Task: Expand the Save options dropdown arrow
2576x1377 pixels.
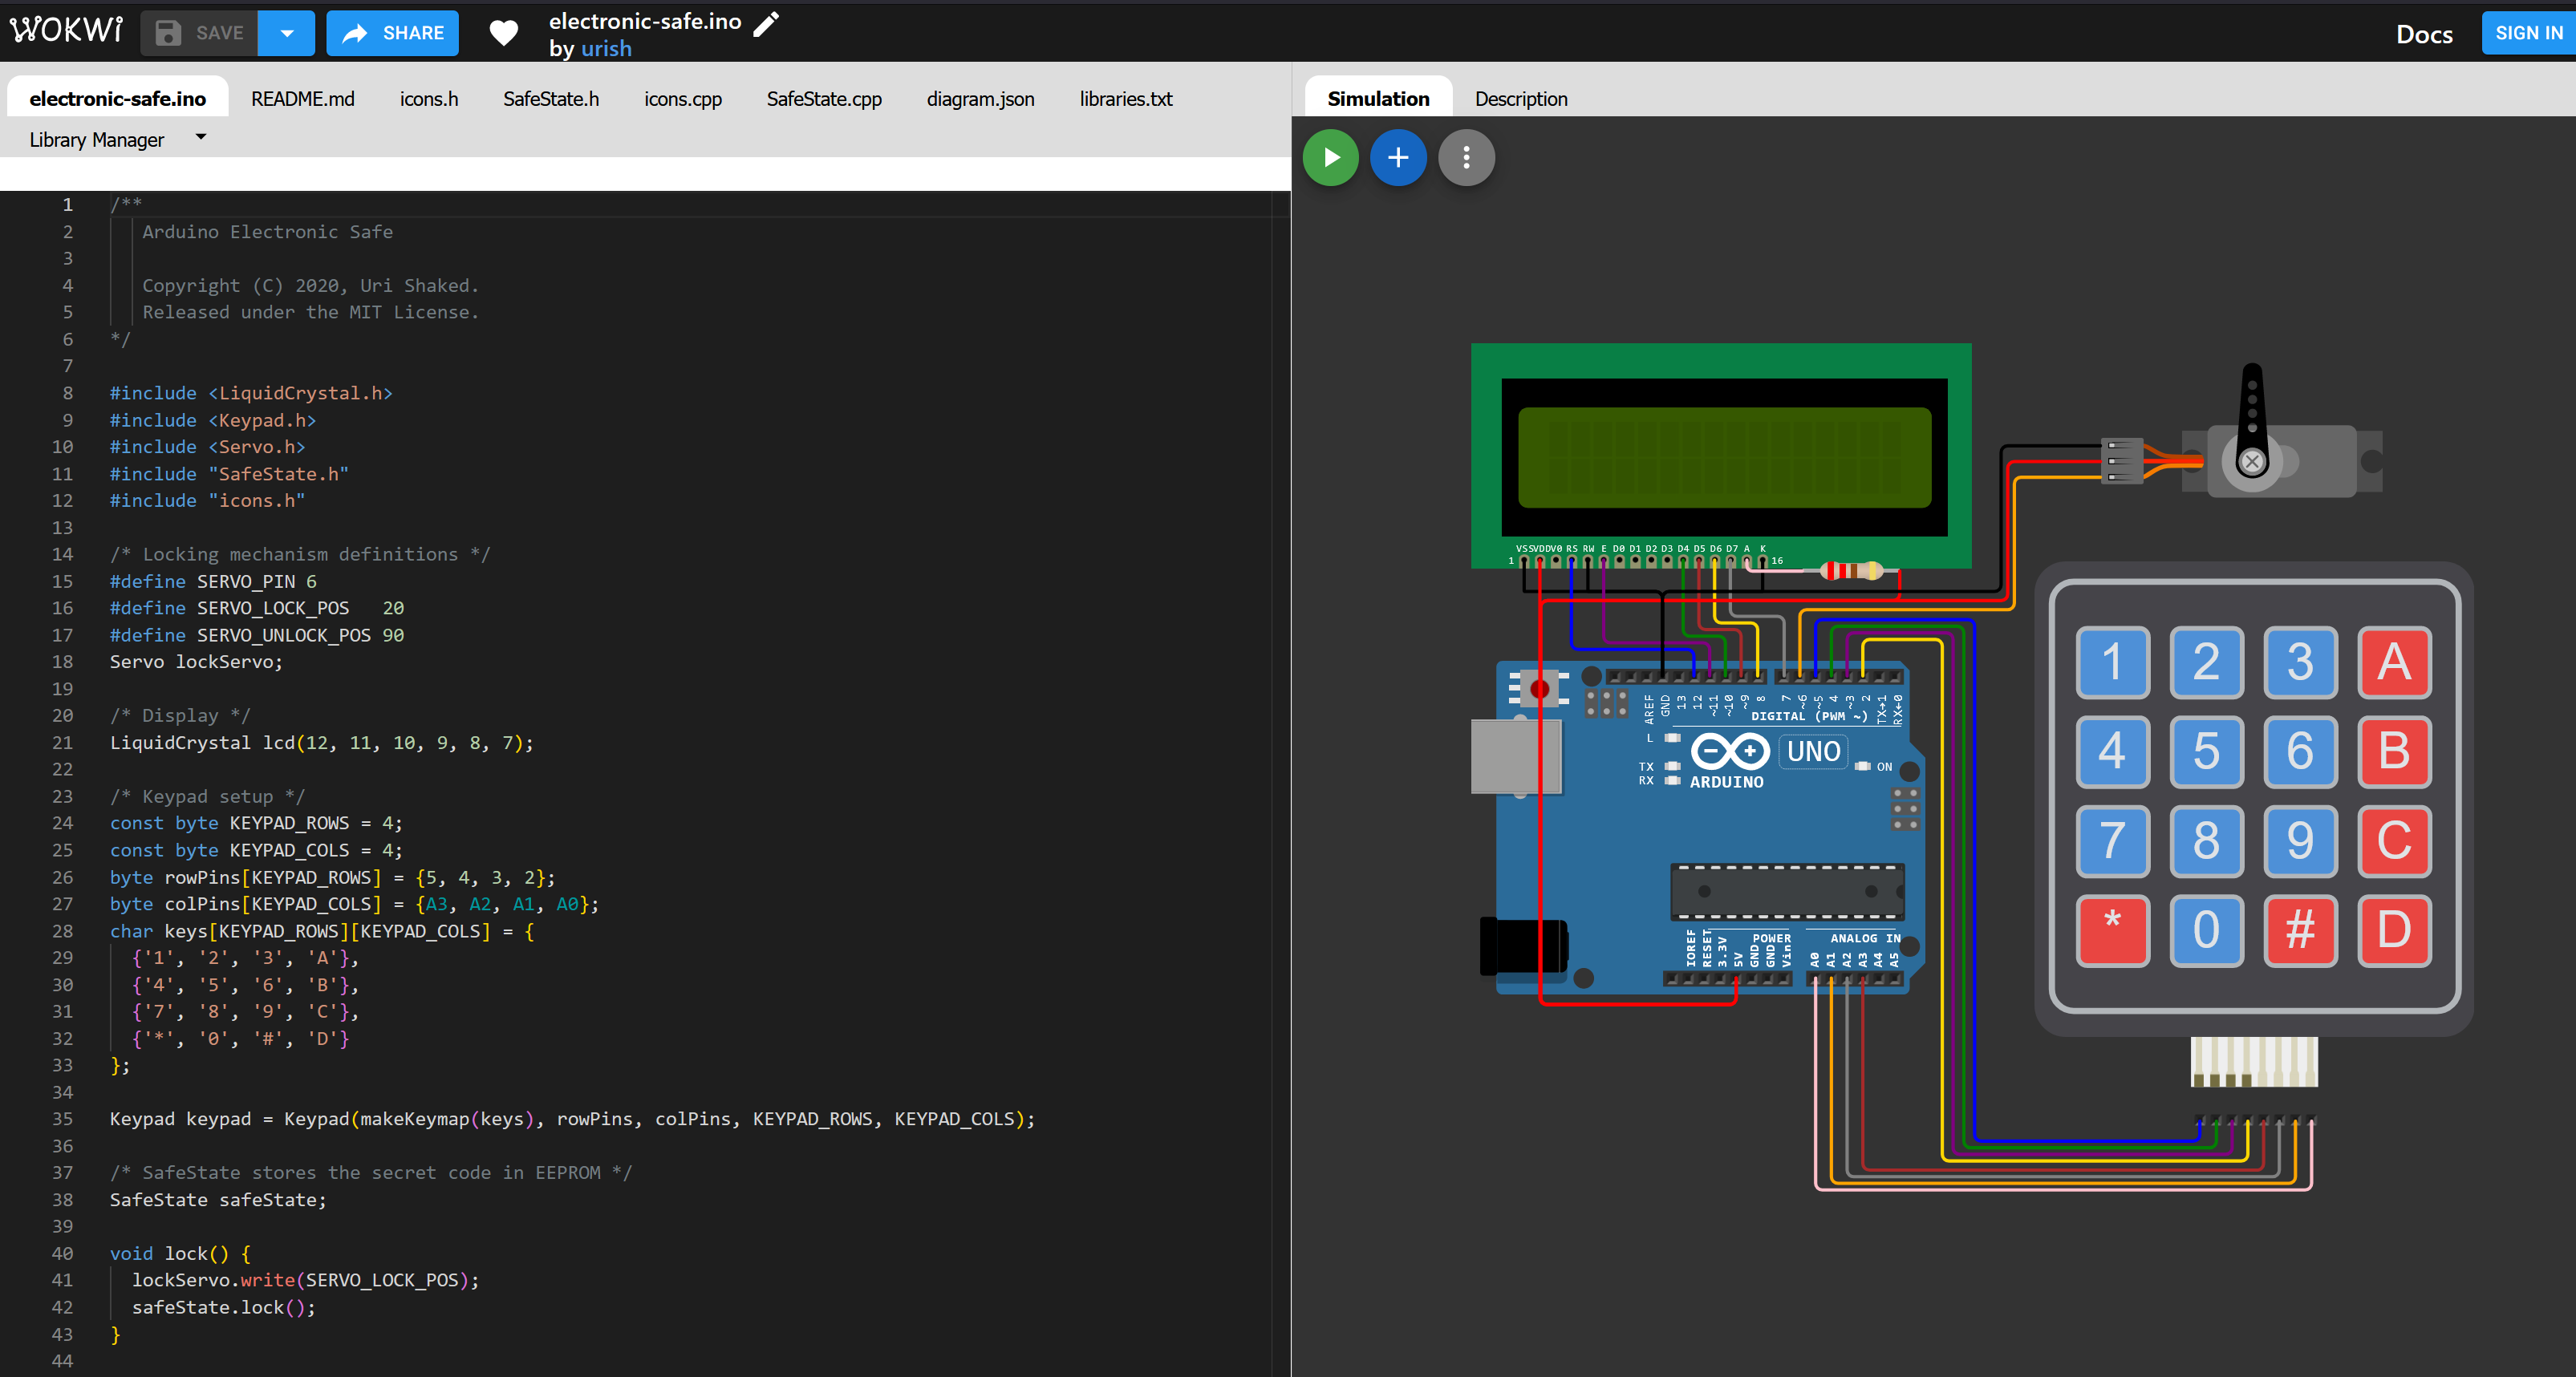Action: click(x=286, y=33)
